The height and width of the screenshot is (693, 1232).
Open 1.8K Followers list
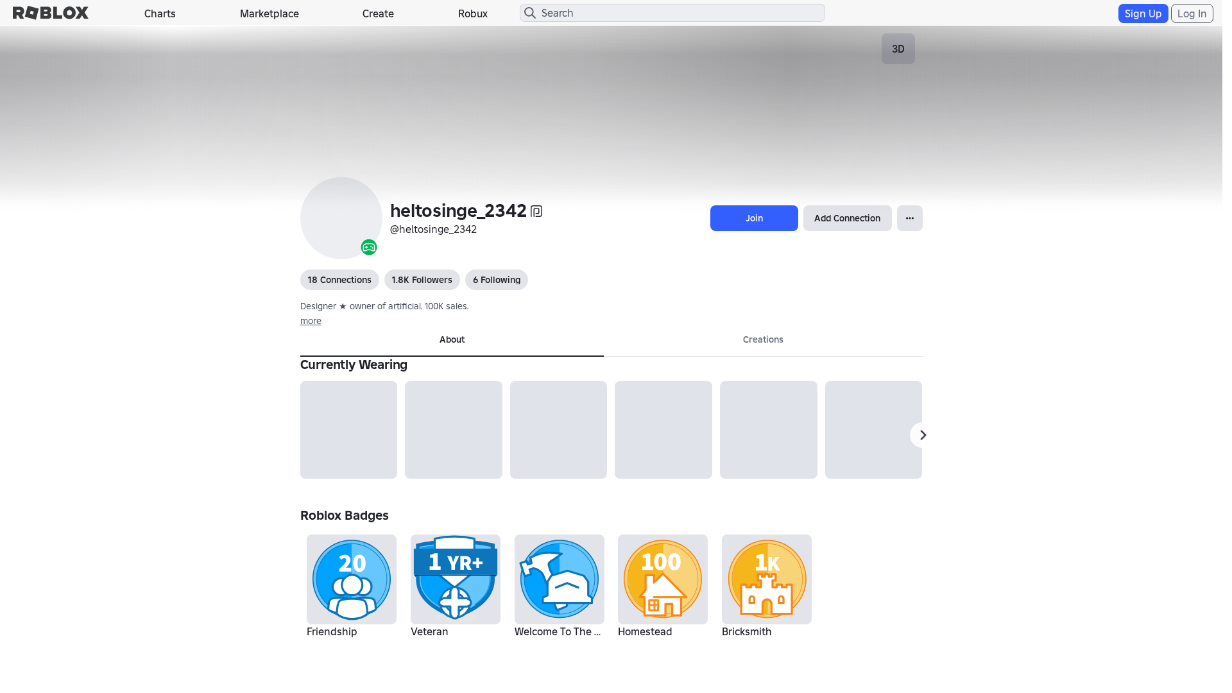(422, 280)
